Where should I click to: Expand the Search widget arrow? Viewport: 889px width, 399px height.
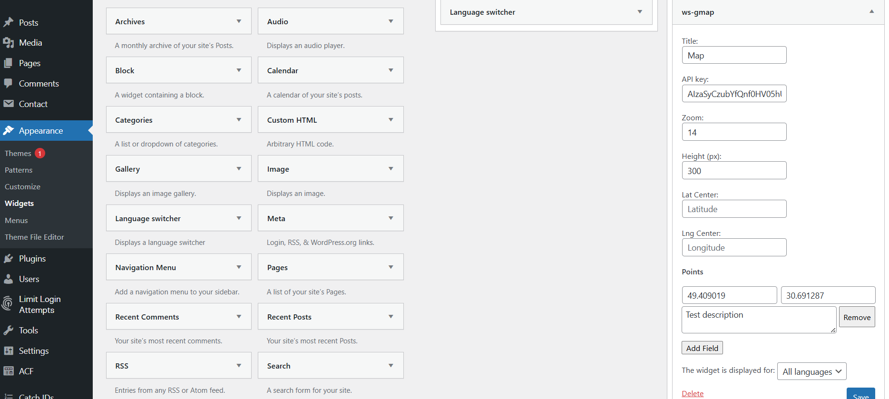tap(391, 366)
